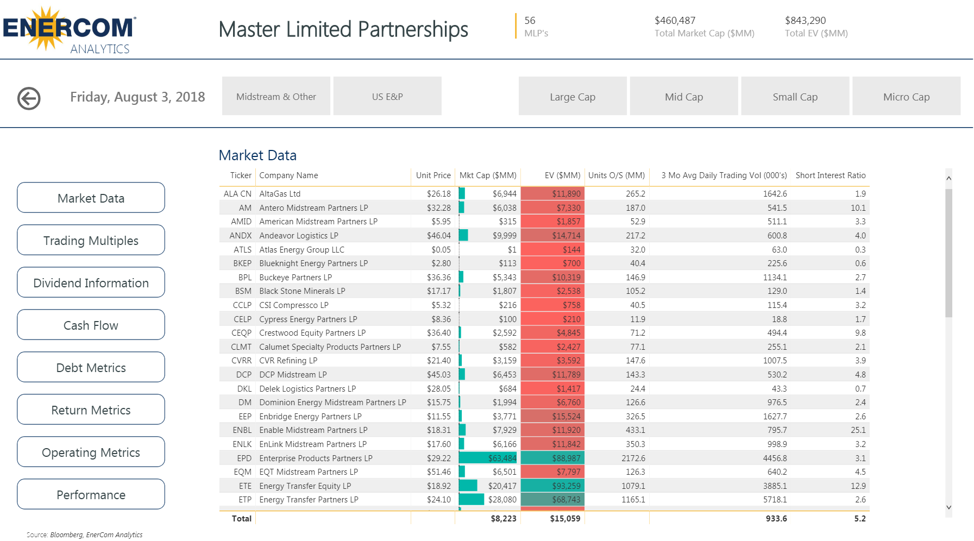Click Enbridge Energy Partners LP name

(x=310, y=416)
